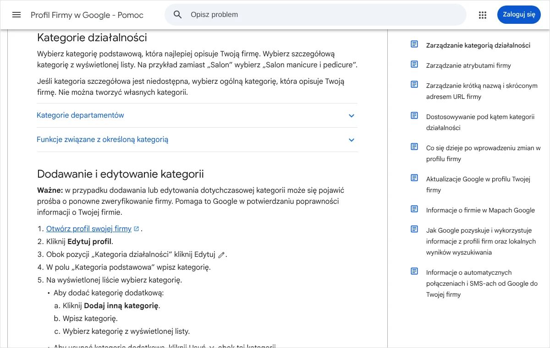This screenshot has height=348, width=550.
Task: Click bold text Dodaj inną kategorię
Action: [x=121, y=305]
